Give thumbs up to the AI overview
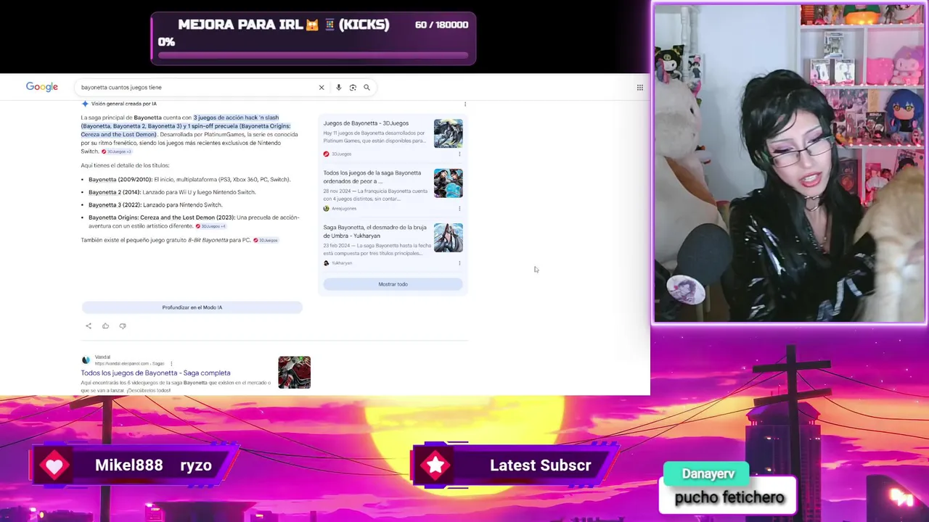The width and height of the screenshot is (929, 522). tap(105, 326)
